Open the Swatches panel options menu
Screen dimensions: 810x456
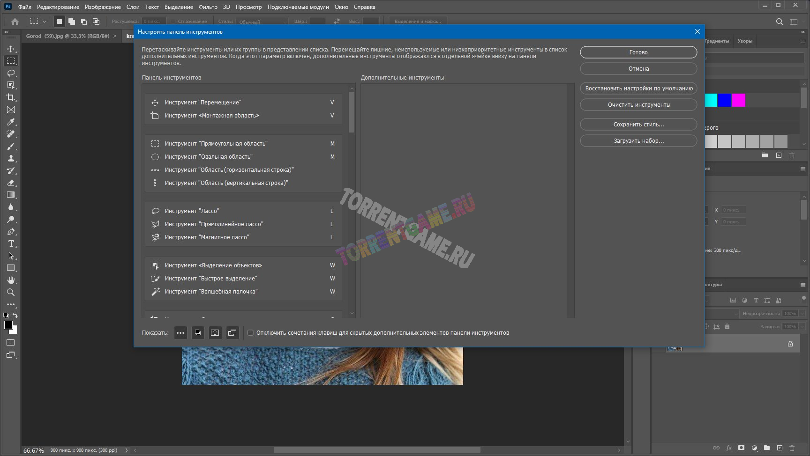(802, 41)
